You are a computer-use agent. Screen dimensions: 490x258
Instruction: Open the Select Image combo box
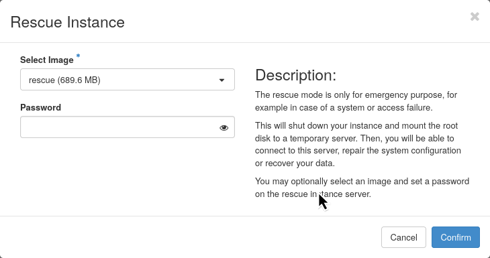128,80
